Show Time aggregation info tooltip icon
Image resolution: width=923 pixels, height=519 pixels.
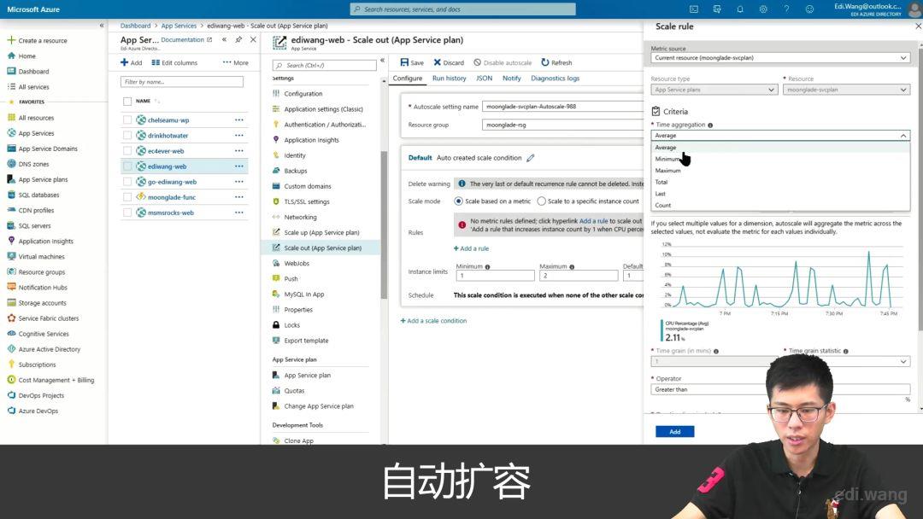[x=710, y=125]
